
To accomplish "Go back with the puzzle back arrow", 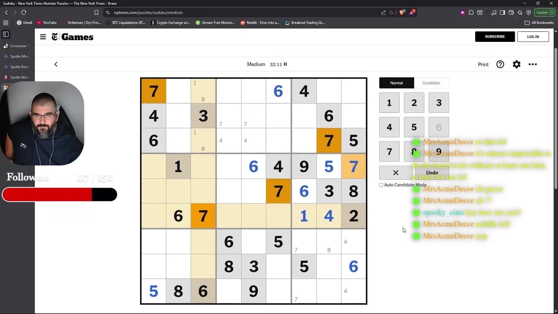I will 56,65.
